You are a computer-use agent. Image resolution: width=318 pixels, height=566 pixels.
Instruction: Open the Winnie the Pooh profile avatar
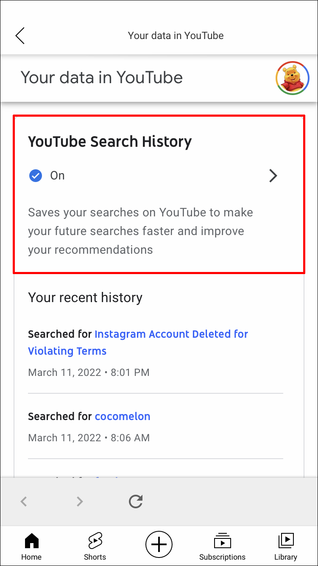tap(292, 78)
